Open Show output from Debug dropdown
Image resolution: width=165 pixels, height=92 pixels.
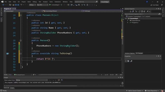click(x=31, y=80)
